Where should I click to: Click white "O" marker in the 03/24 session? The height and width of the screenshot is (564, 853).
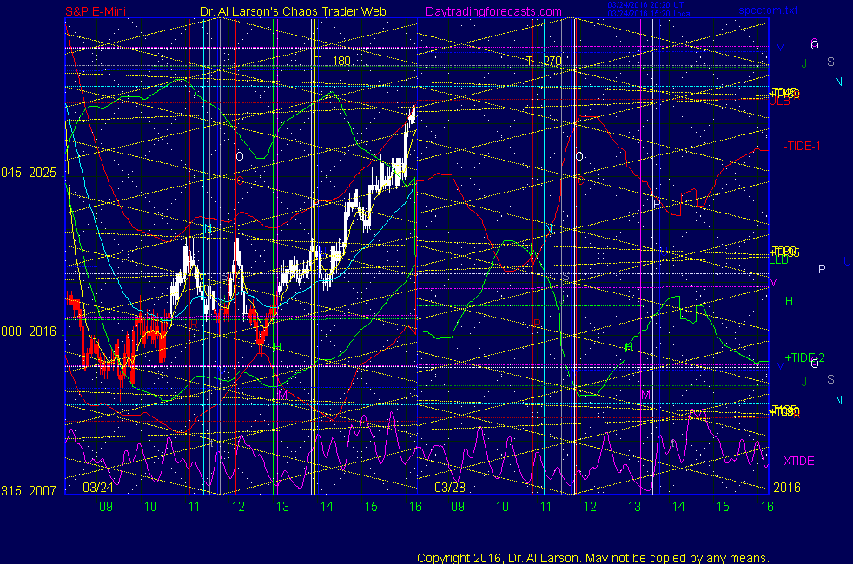(240, 156)
